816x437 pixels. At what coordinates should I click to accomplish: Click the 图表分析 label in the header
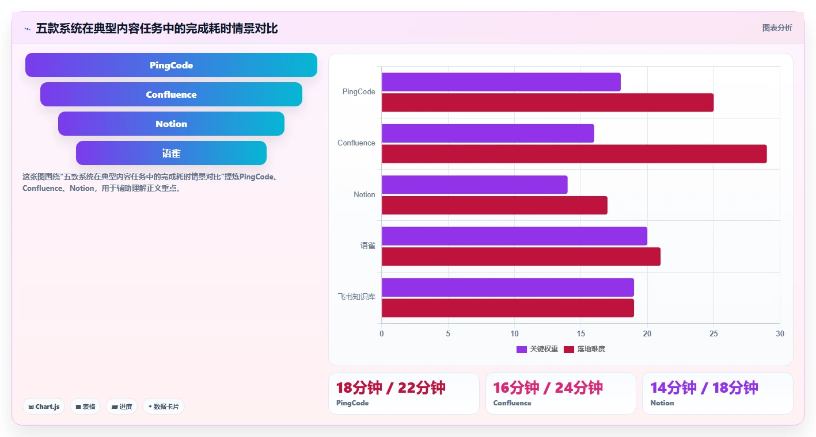point(777,28)
